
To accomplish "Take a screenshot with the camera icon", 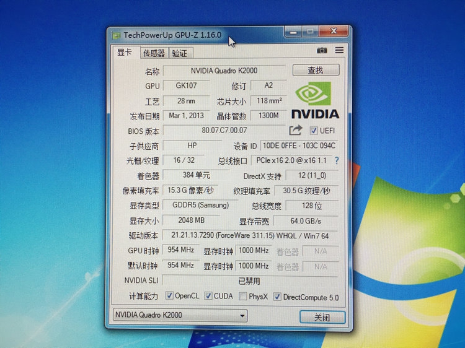I will click(322, 50).
